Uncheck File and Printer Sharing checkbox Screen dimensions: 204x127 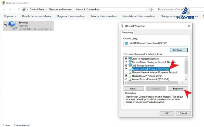coord(126,62)
